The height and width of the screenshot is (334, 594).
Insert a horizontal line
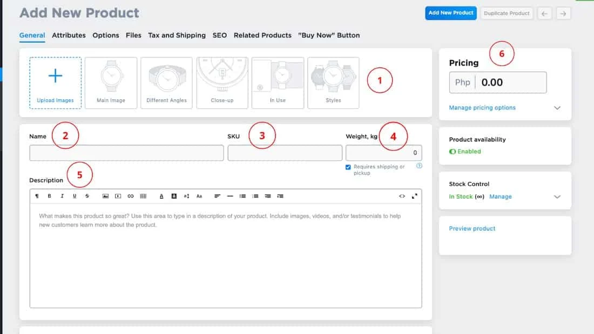230,196
